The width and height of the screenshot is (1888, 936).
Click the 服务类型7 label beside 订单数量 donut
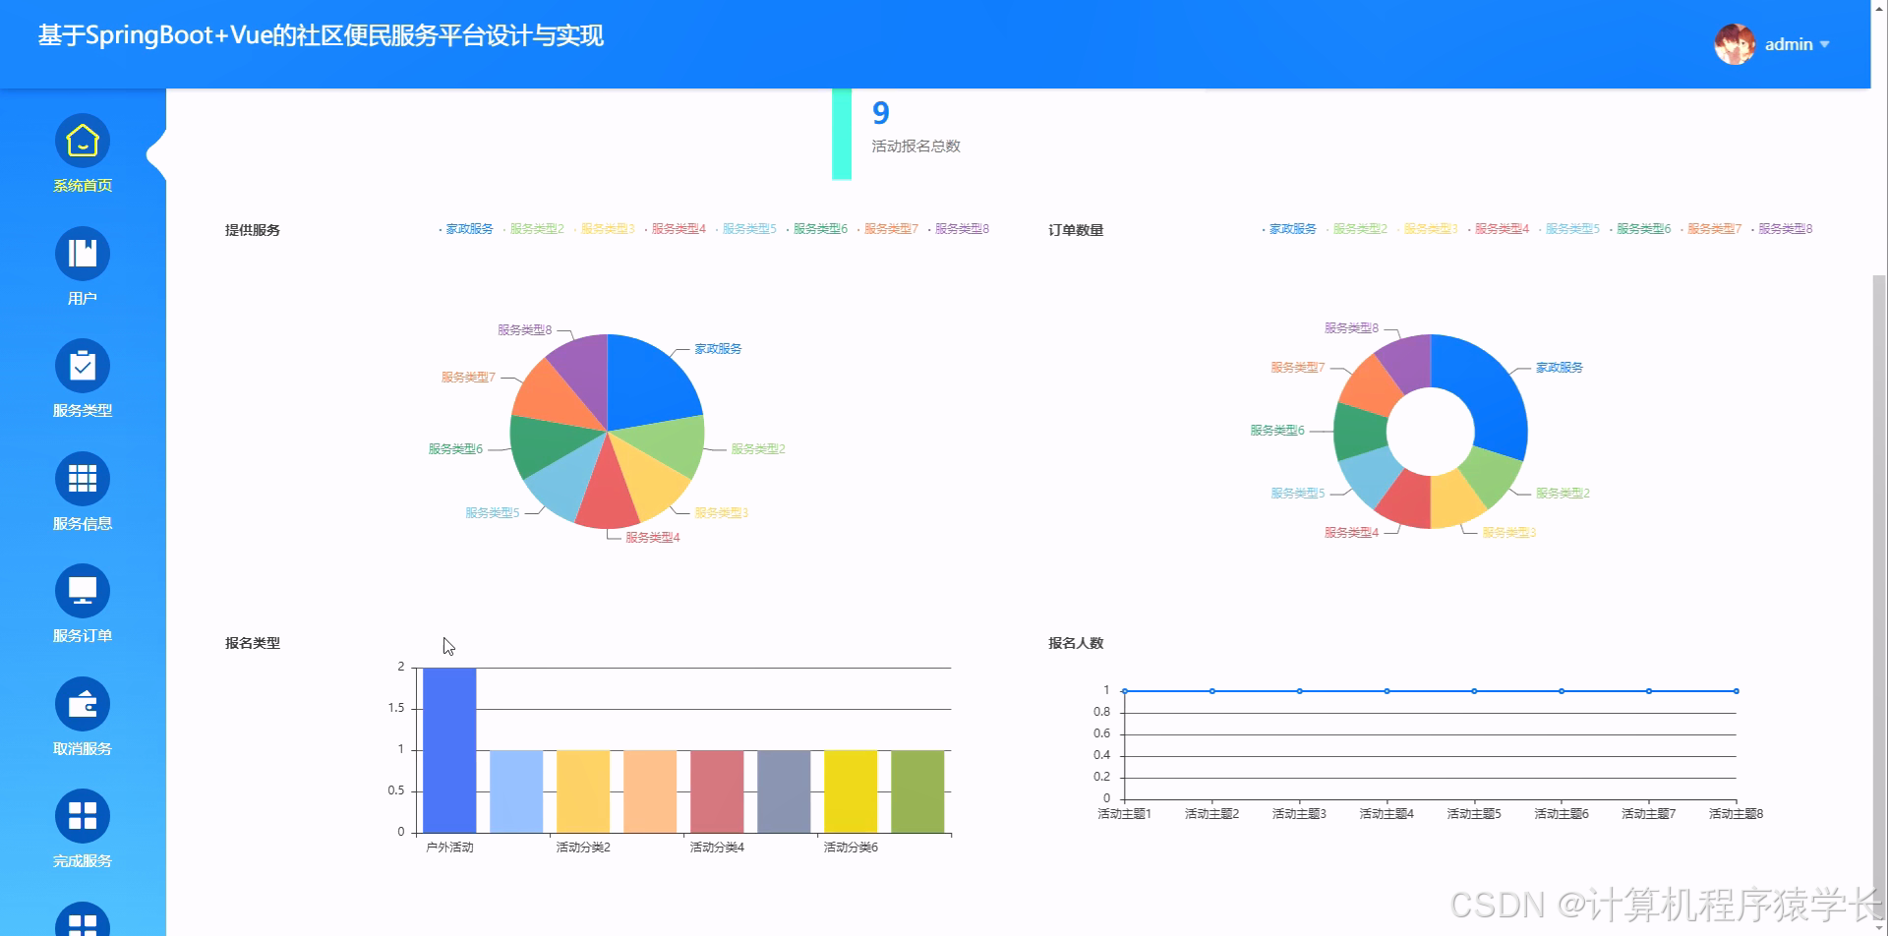point(1298,368)
